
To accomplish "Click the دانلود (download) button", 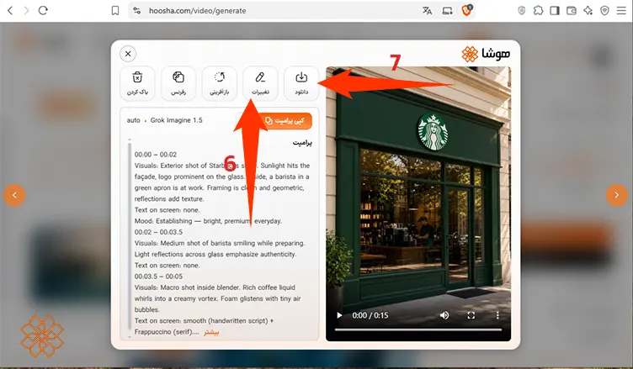I will tap(301, 83).
